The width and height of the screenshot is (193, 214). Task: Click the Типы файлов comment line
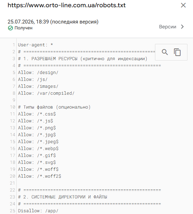(x=54, y=107)
